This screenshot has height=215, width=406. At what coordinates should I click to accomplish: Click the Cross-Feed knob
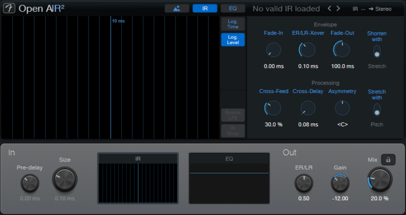tap(273, 108)
